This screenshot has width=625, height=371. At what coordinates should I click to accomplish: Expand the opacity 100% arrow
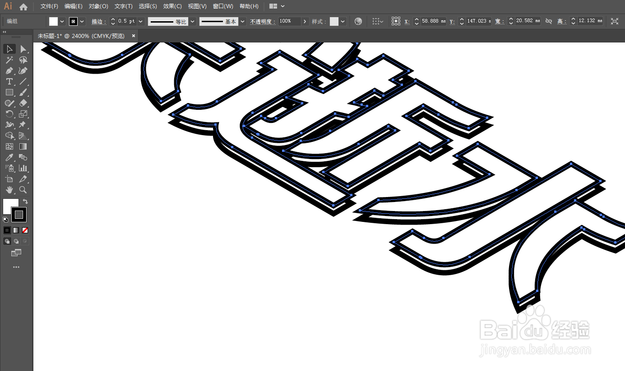(x=305, y=21)
